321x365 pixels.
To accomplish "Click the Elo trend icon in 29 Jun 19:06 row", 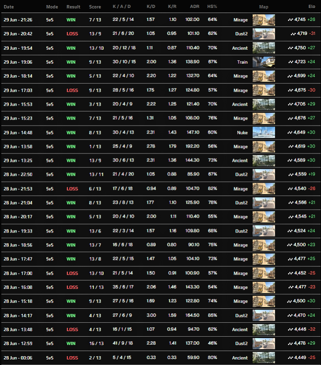I will point(290,62).
